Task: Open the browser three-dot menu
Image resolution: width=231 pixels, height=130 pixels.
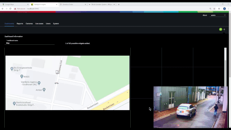Action: pyautogui.click(x=228, y=9)
